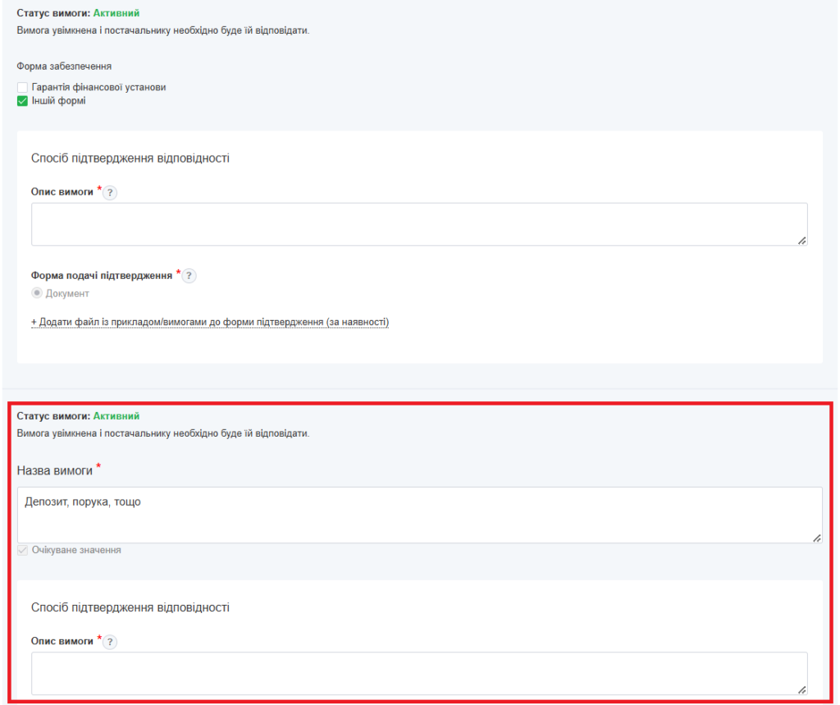
Task: Click resize grip of bottom Опис вимоги textarea
Action: pos(801,689)
